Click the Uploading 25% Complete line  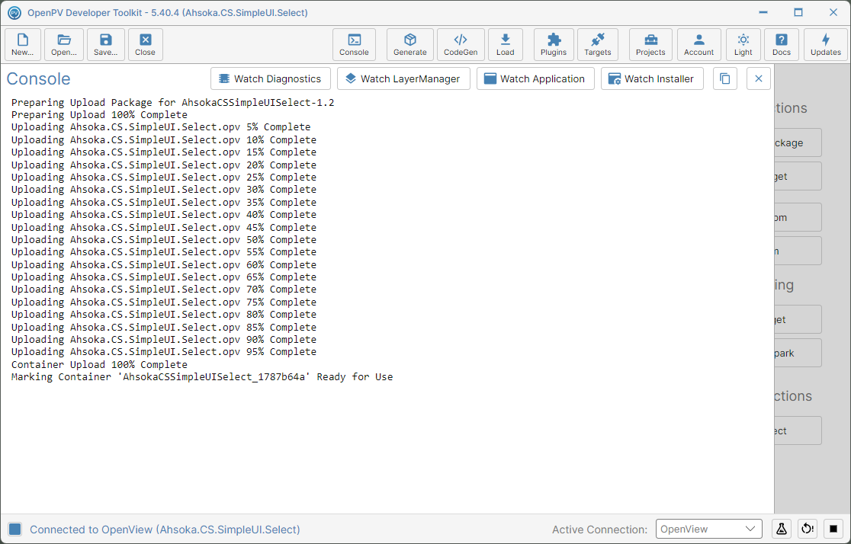tap(164, 178)
